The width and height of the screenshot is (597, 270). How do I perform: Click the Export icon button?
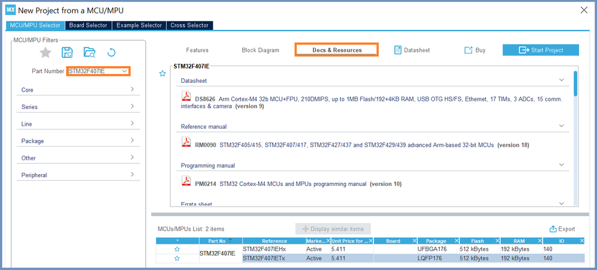click(553, 229)
